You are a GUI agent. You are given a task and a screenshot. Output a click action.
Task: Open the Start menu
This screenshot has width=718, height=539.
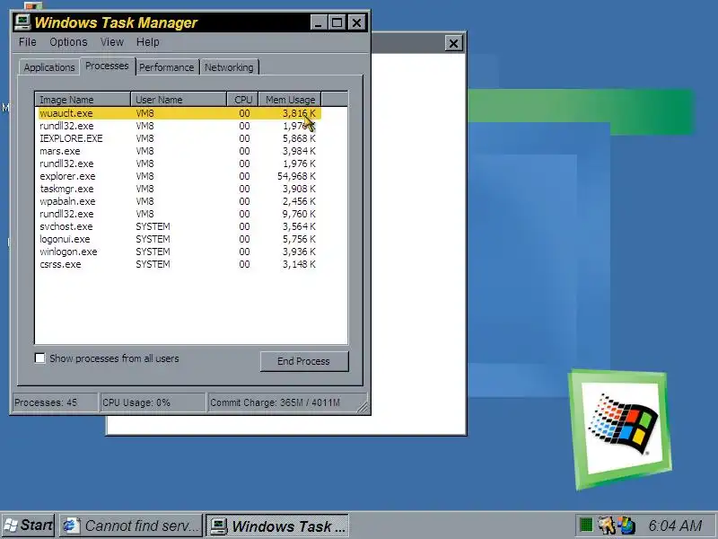point(28,526)
